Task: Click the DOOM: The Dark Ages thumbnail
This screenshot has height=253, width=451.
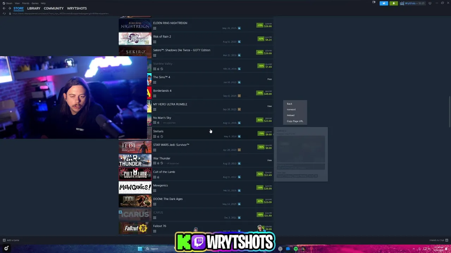Action: click(x=135, y=201)
